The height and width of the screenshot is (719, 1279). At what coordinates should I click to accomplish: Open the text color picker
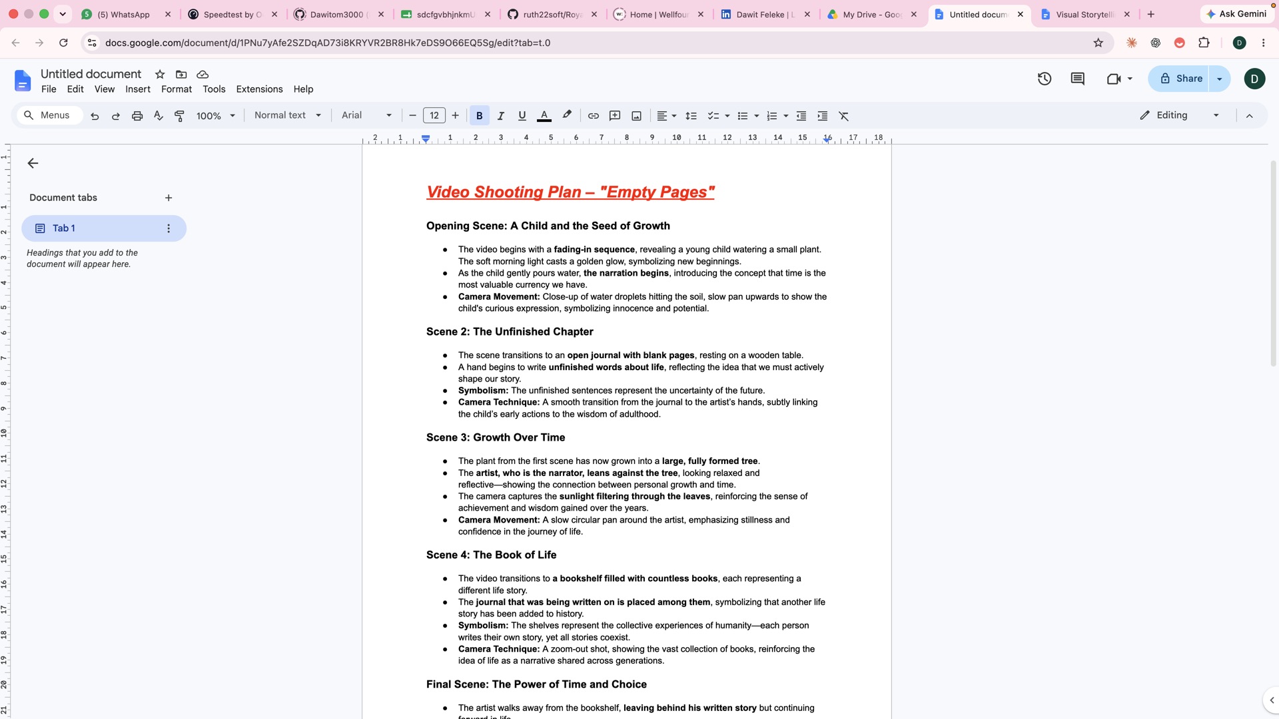coord(544,116)
